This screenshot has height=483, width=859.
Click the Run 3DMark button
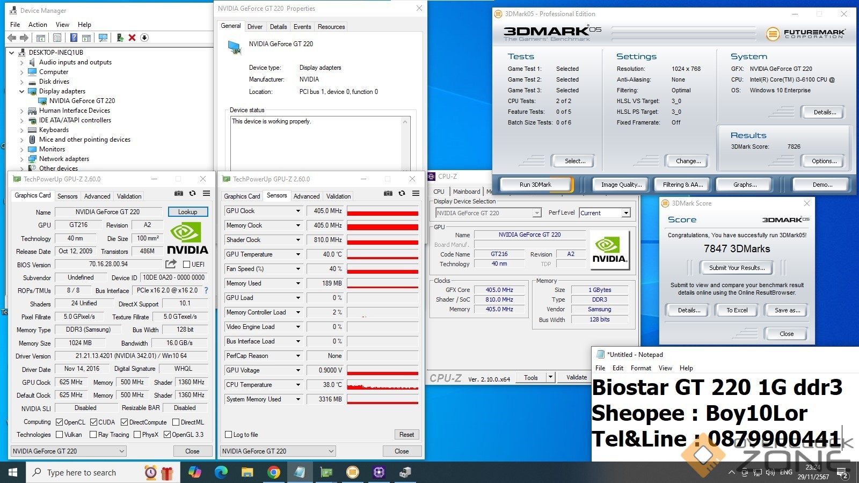pos(535,185)
